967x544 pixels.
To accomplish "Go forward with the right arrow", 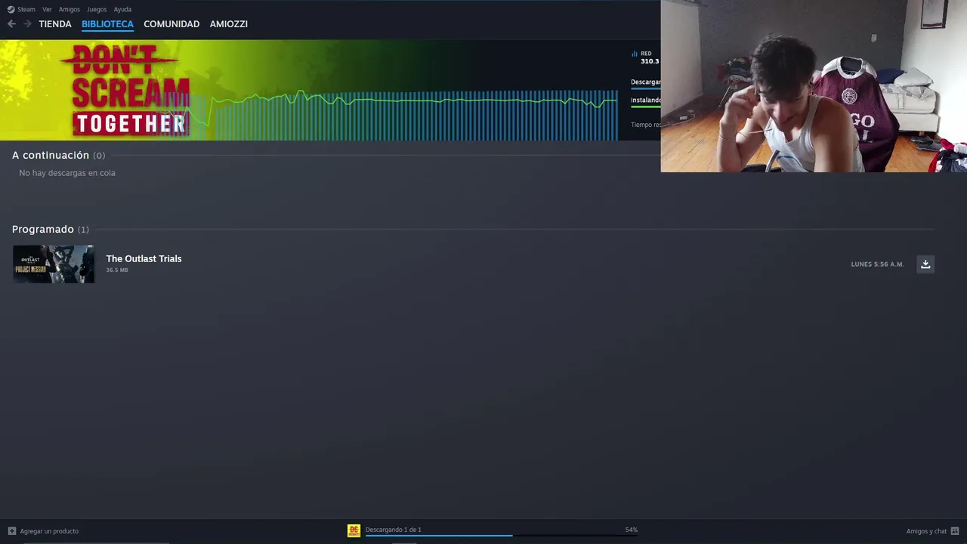I will pyautogui.click(x=27, y=24).
